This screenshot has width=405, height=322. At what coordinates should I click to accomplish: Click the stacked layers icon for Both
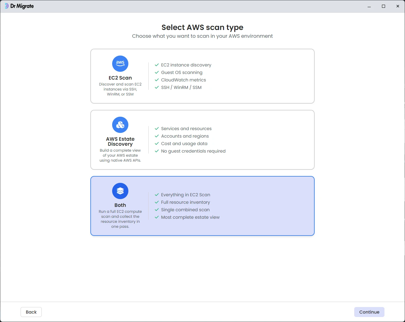(120, 191)
